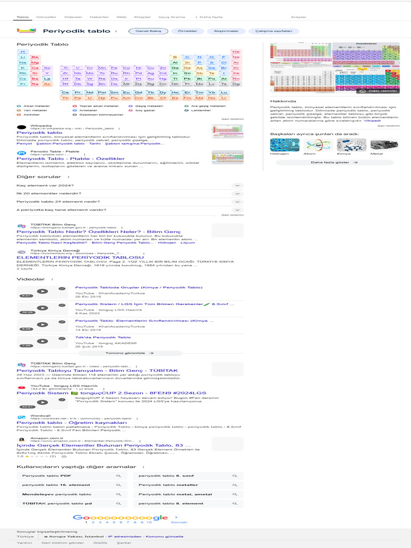Screen dimensions: 411x548
Task: Click the Hydrogen (H) element cell
Action: pyautogui.click(x=22, y=52)
